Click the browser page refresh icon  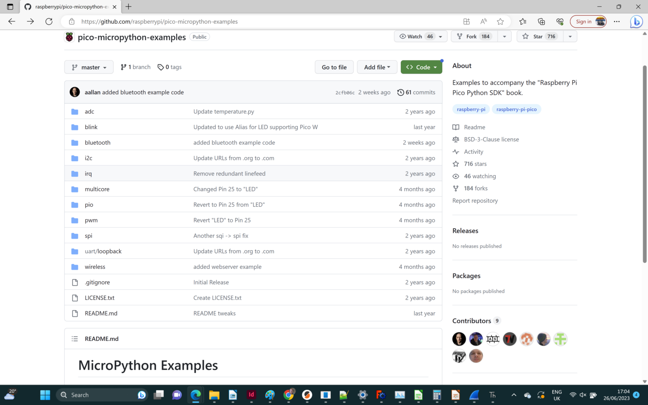click(49, 22)
